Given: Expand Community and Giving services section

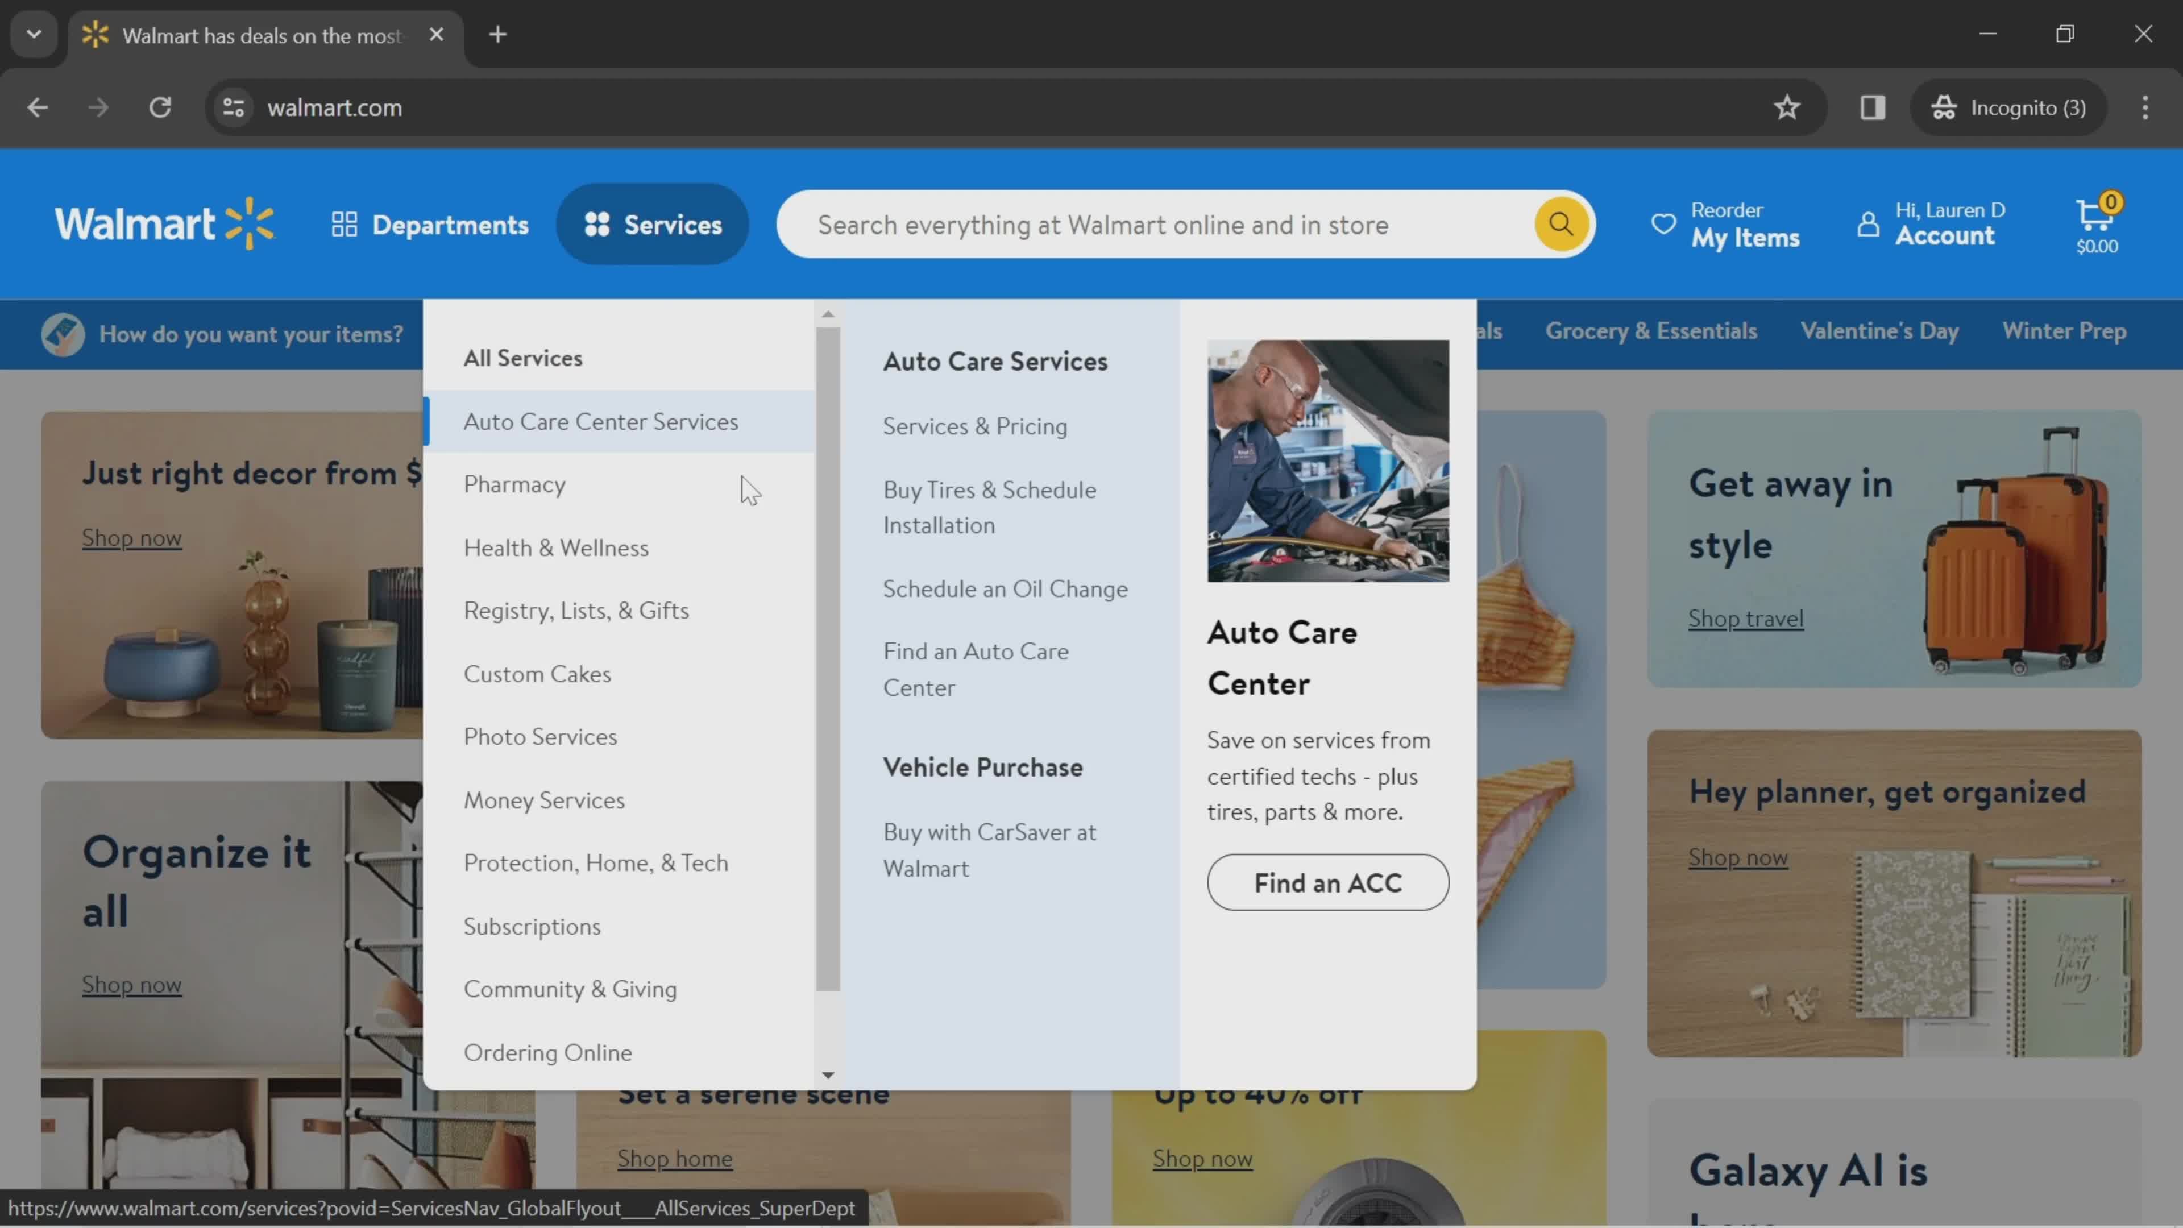Looking at the screenshot, I should pyautogui.click(x=570, y=988).
